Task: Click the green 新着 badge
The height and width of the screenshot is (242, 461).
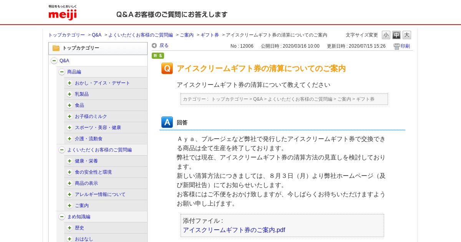Action: pyautogui.click(x=158, y=56)
